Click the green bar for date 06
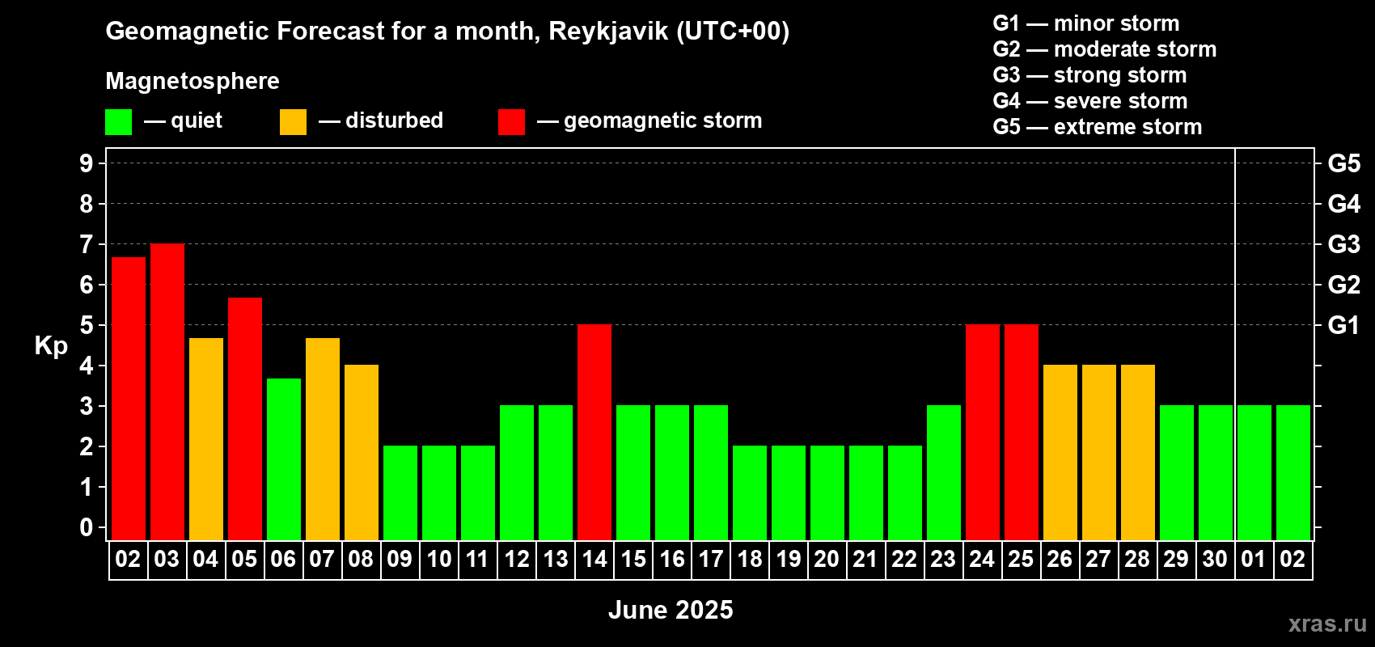 coord(284,459)
